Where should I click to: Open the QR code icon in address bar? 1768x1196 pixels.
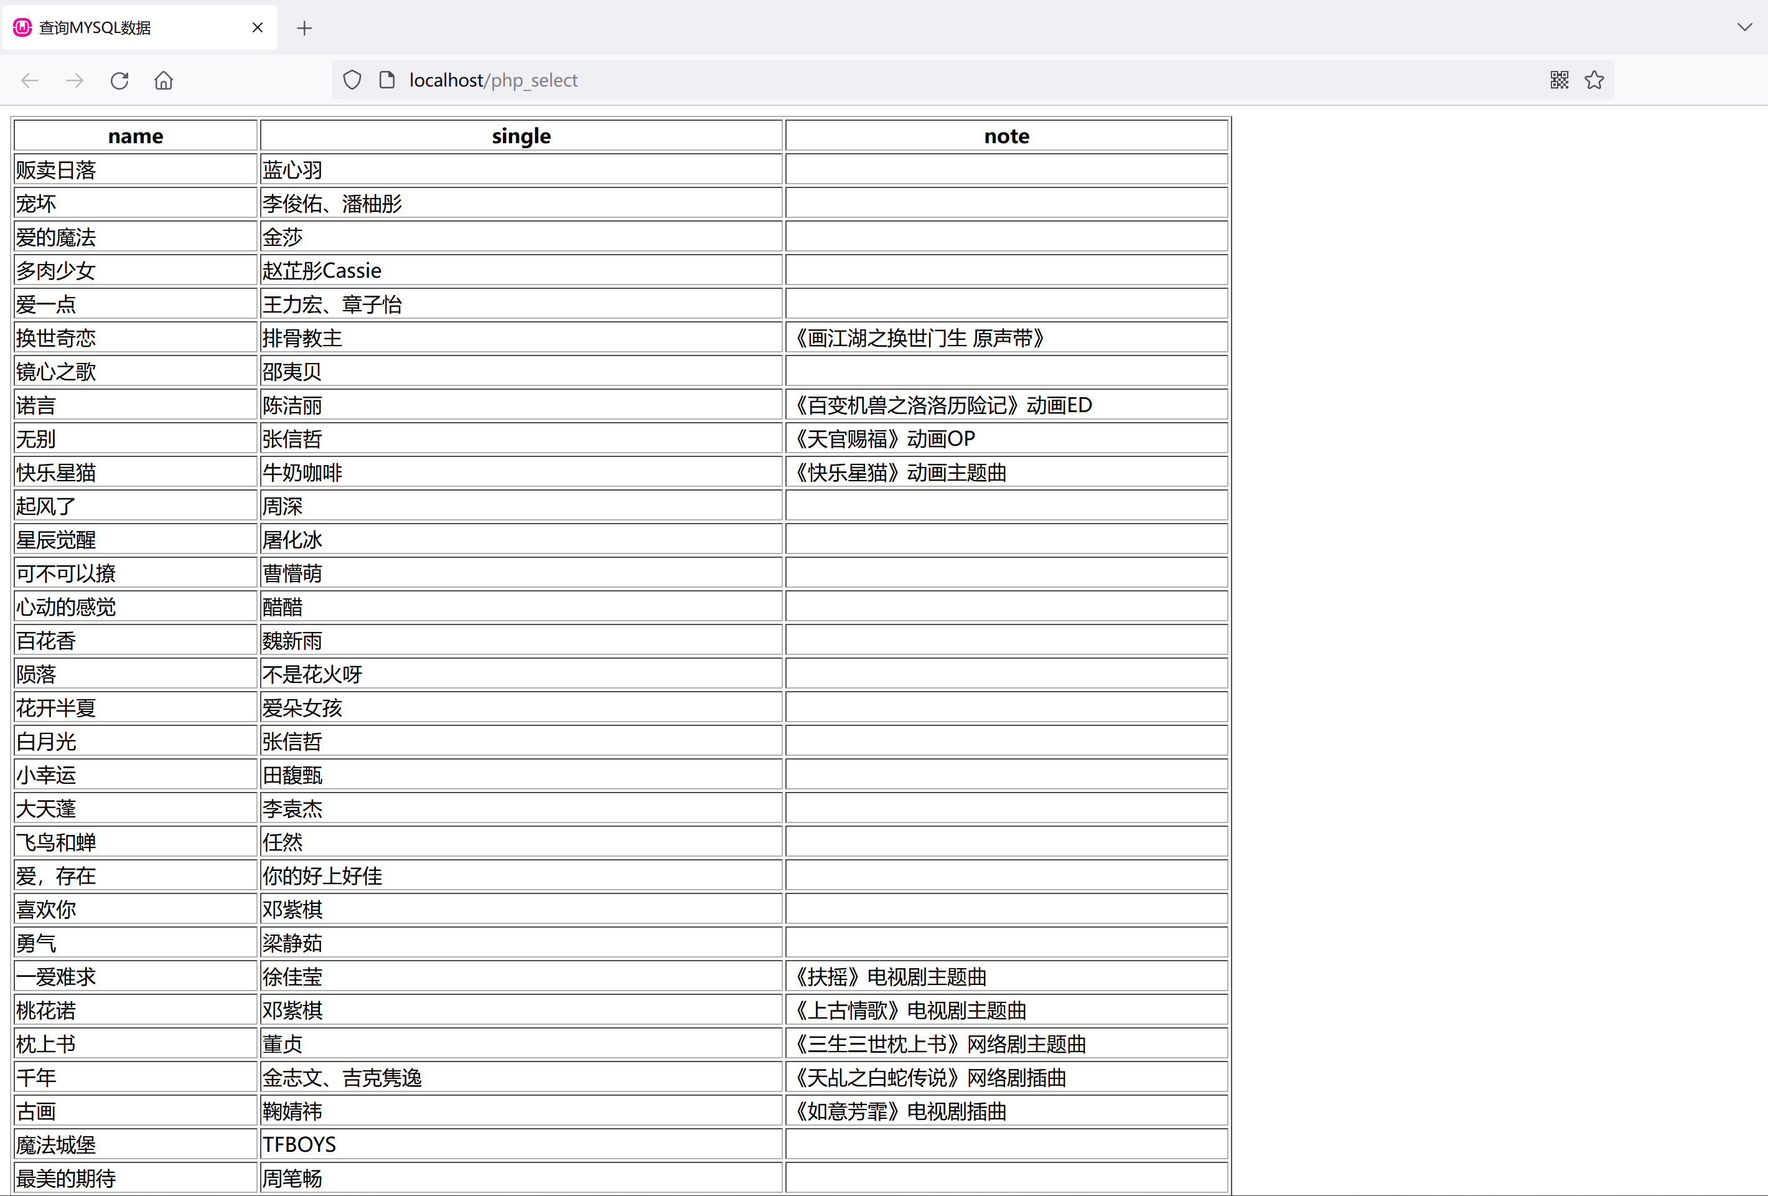pyautogui.click(x=1559, y=80)
